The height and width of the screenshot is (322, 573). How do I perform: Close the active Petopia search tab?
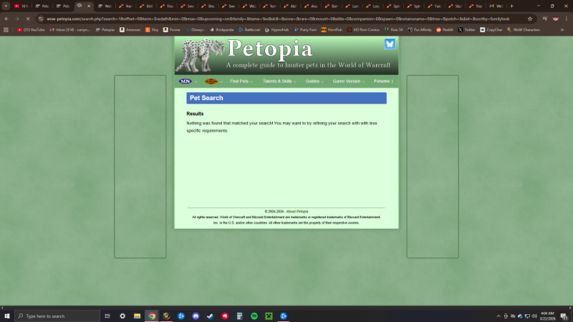coord(88,6)
